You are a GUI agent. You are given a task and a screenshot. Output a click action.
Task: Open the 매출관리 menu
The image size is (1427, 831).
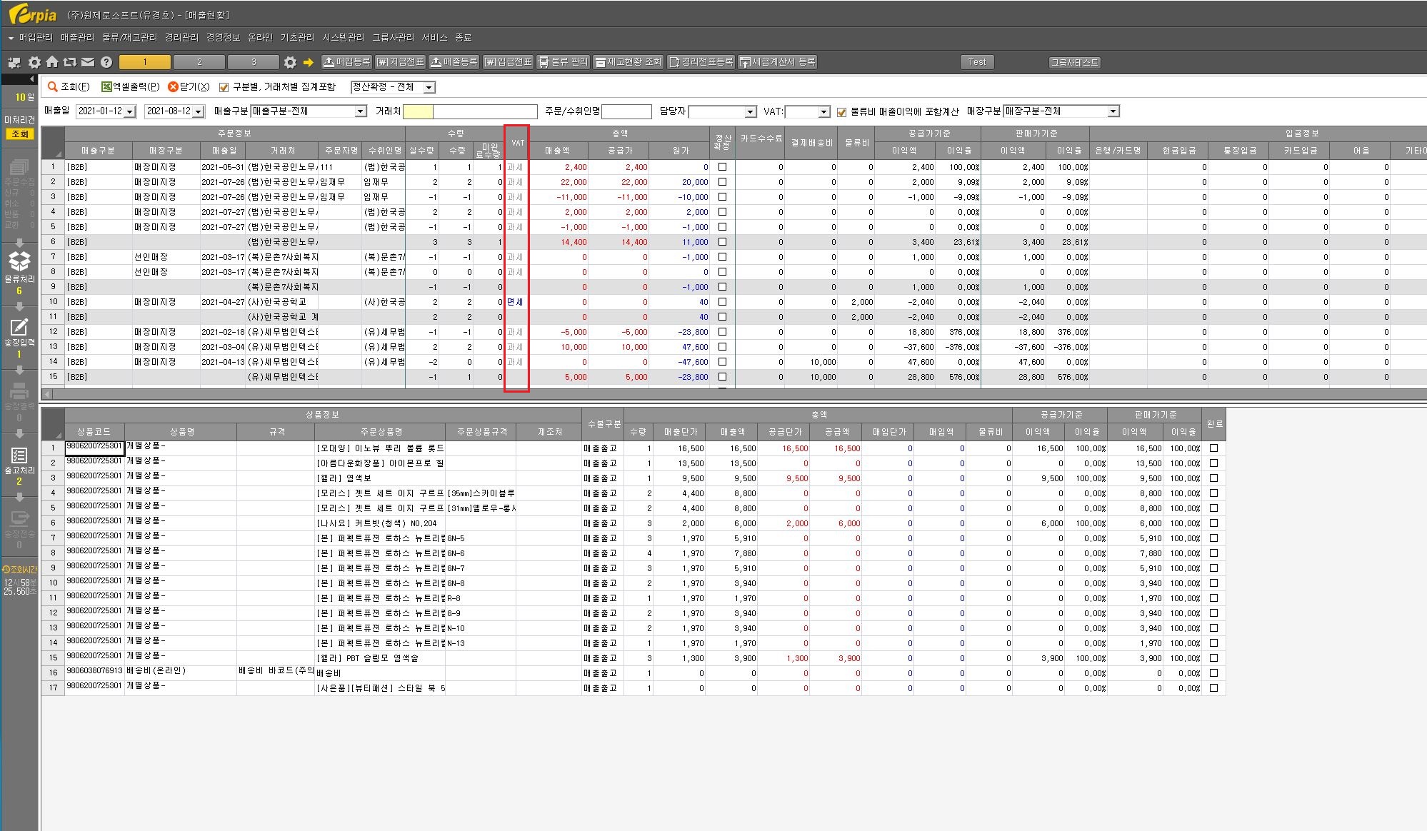coord(76,37)
